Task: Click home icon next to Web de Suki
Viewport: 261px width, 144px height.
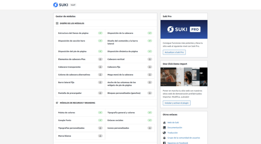Action: (x=164, y=123)
